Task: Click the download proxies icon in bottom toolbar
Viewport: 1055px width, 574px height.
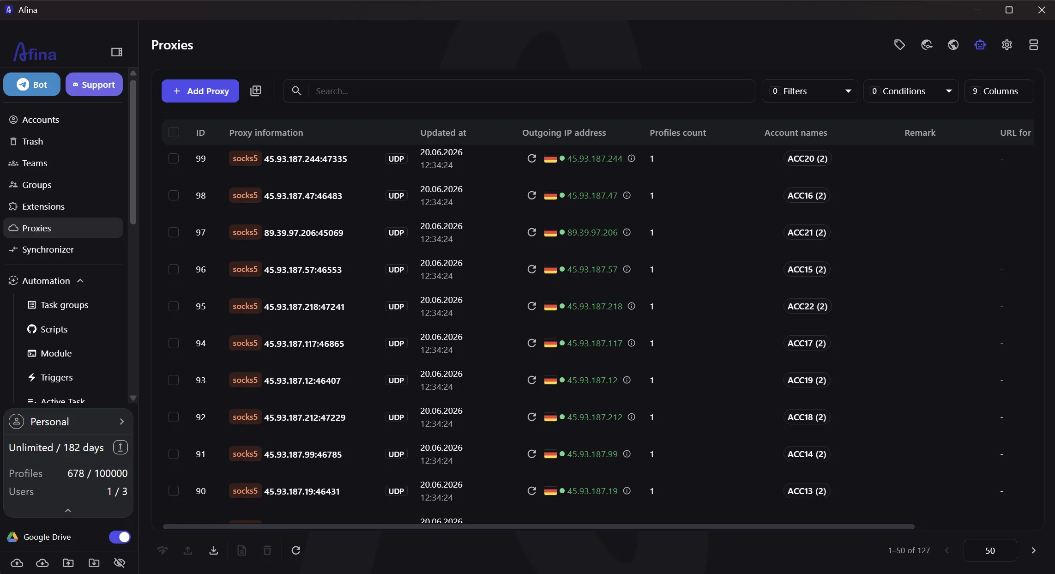Action: (x=213, y=550)
